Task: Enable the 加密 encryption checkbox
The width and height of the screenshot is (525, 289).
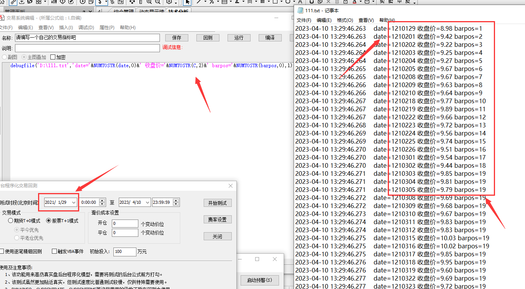Action: (53, 57)
